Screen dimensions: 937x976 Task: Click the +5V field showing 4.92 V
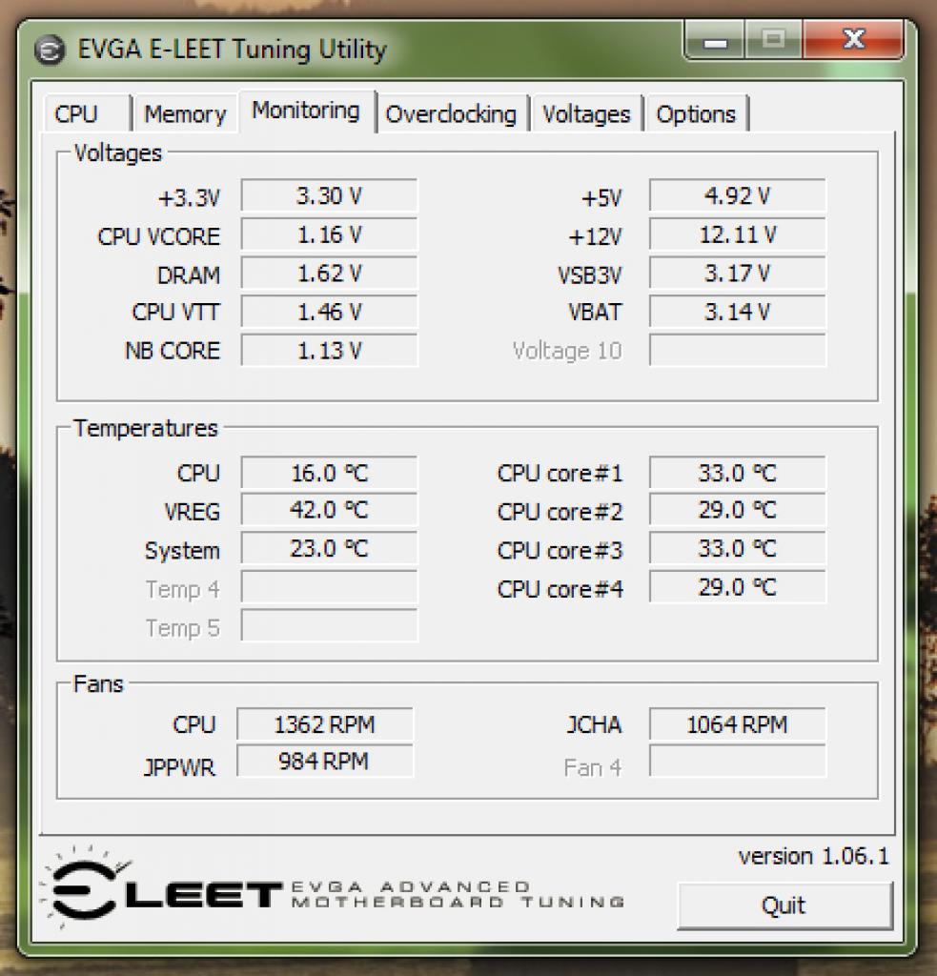point(738,196)
